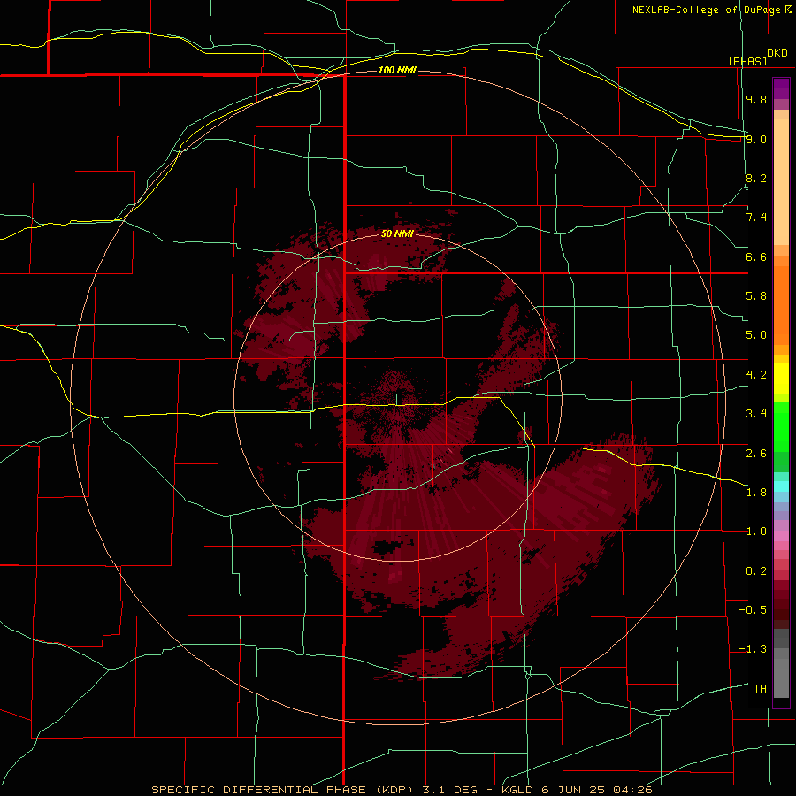Click the 9.8 value on the scale

coord(756,100)
